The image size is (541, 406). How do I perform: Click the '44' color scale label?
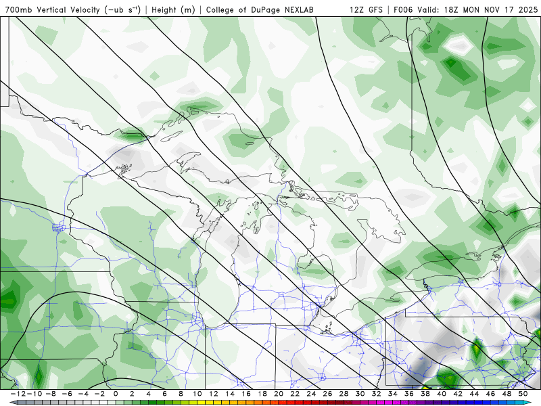pos(474,394)
